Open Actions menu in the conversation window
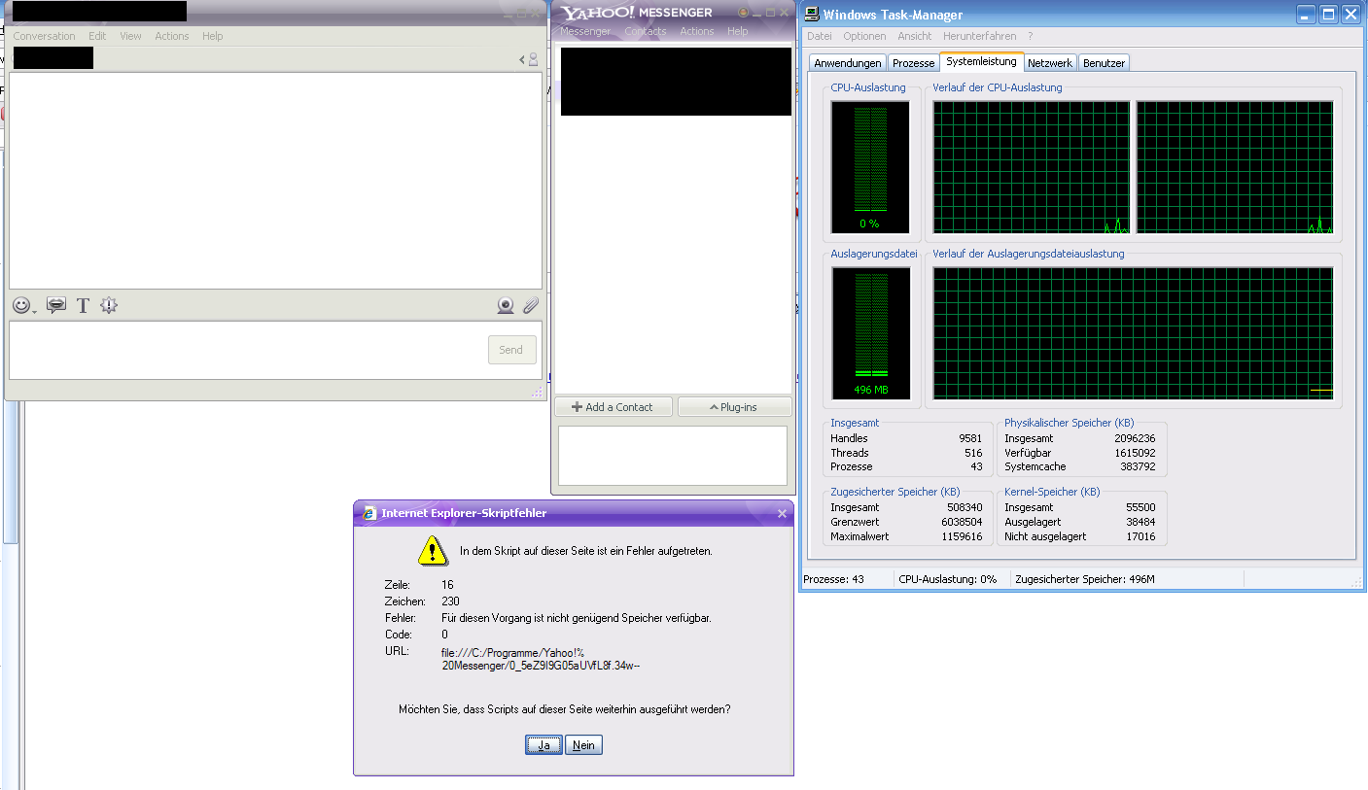1368x790 pixels. tap(172, 36)
